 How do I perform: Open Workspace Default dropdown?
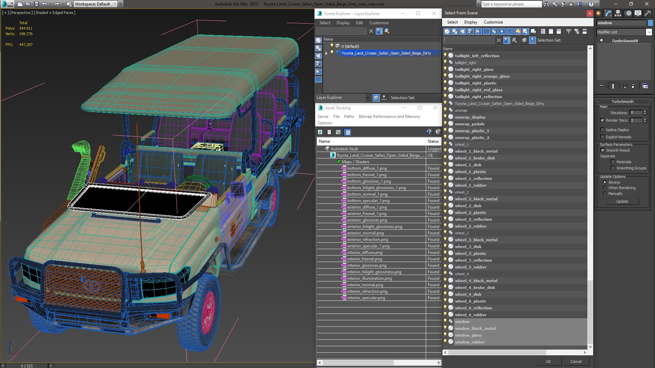click(115, 4)
